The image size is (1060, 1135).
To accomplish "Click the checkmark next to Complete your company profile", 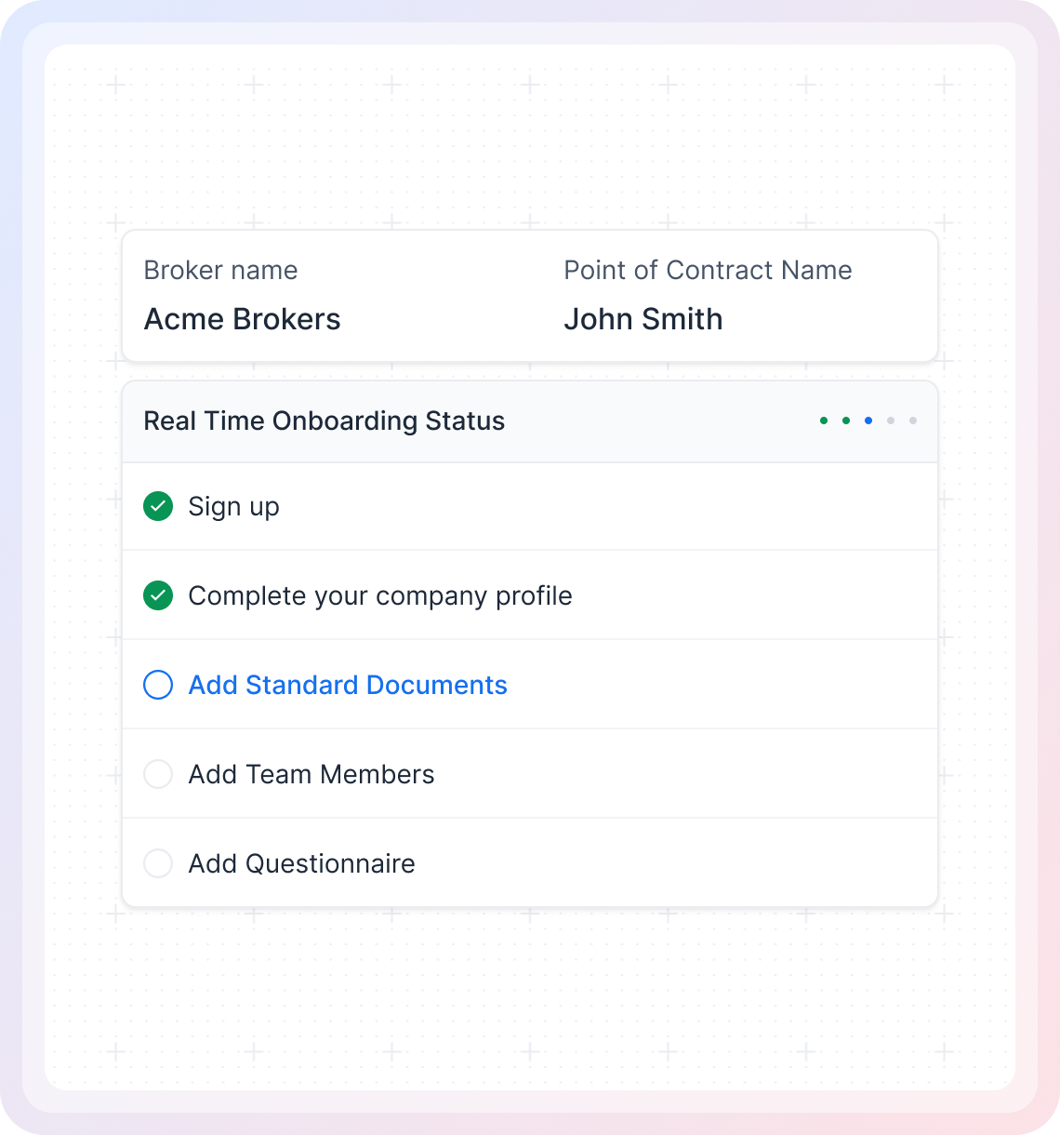I will click(158, 595).
